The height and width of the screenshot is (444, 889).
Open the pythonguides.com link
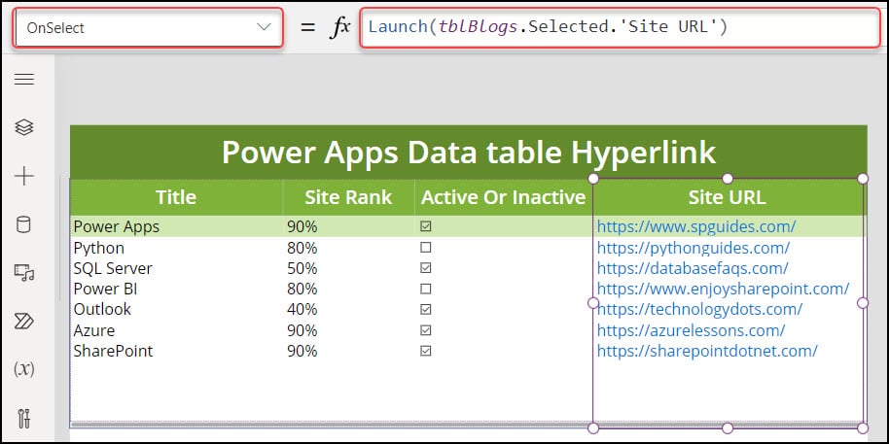tap(693, 248)
